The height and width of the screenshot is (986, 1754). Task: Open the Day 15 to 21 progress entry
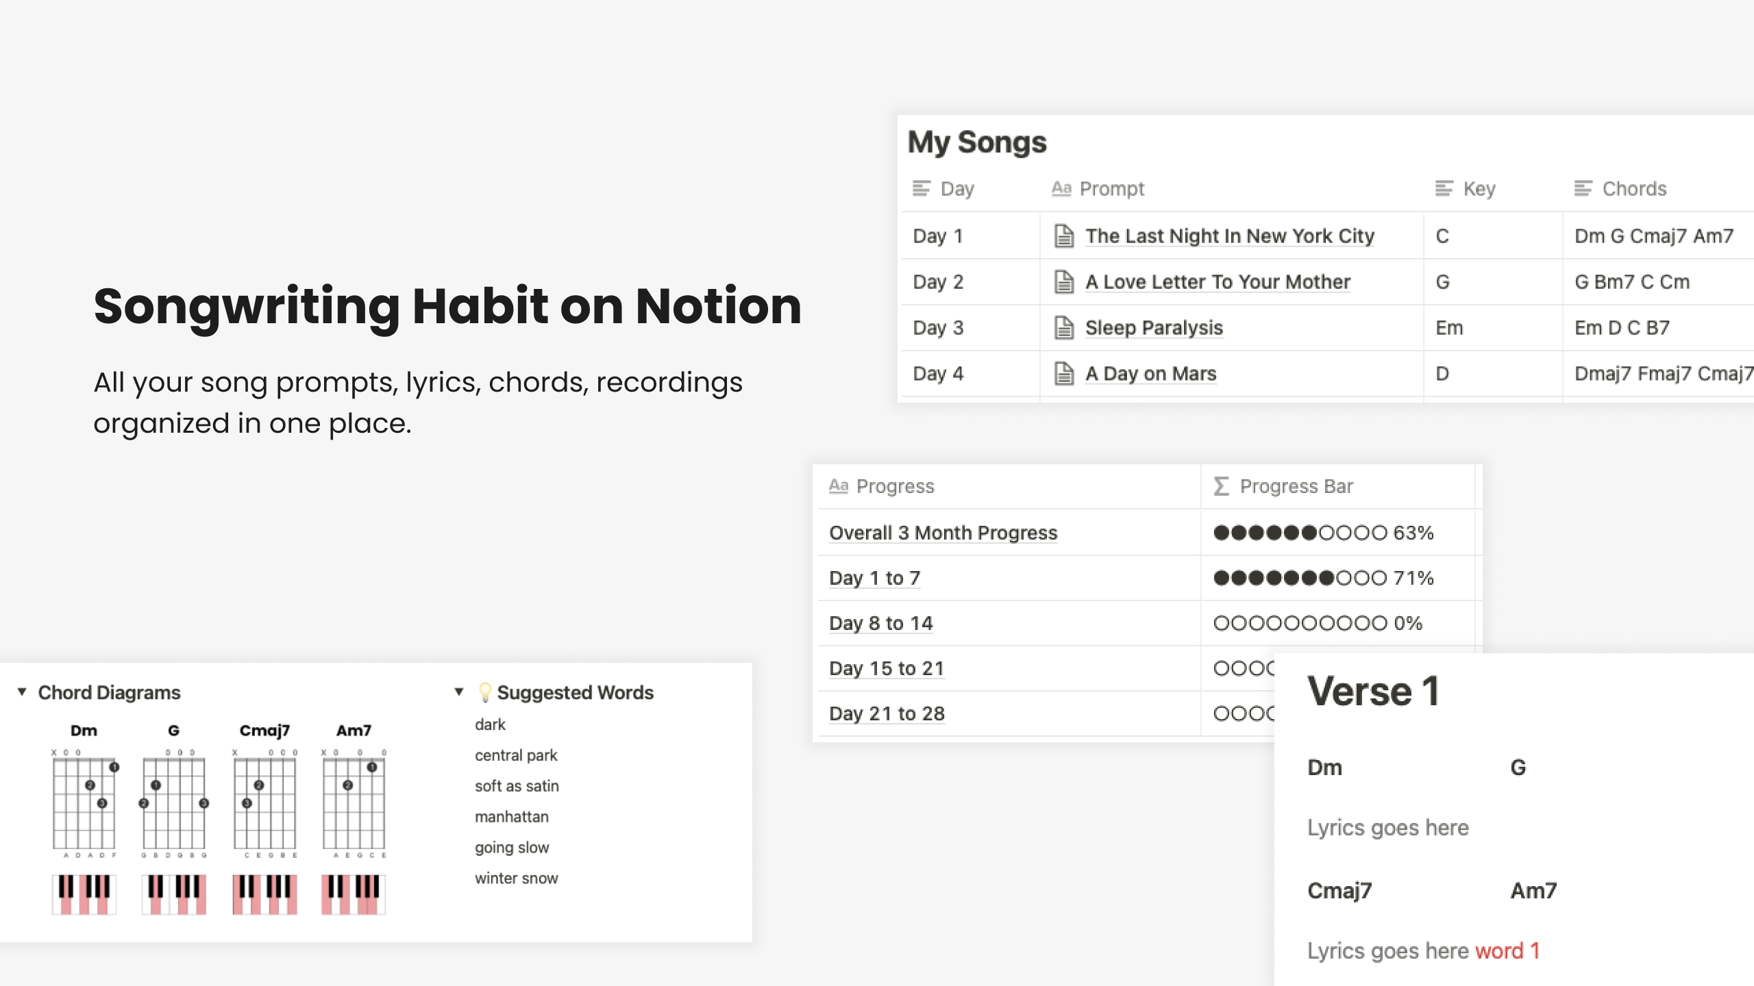point(887,668)
